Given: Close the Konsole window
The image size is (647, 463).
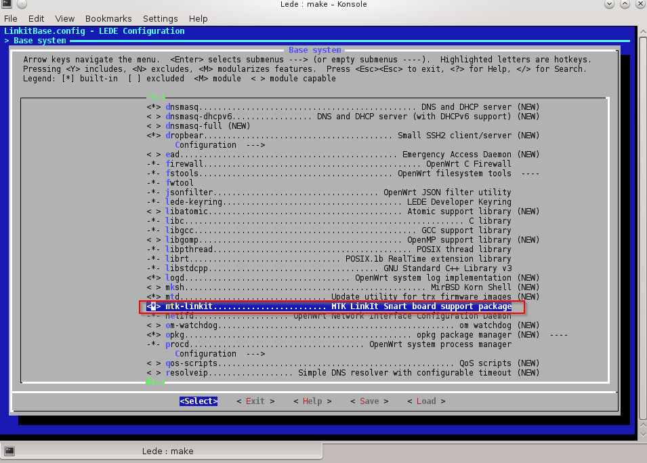Looking at the screenshot, I should tap(639, 5).
